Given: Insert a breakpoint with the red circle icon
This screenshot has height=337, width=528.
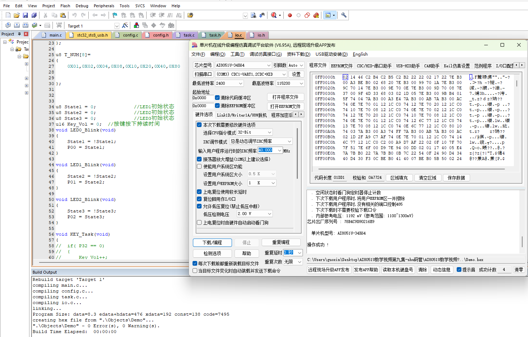Looking at the screenshot, I should click(x=290, y=15).
